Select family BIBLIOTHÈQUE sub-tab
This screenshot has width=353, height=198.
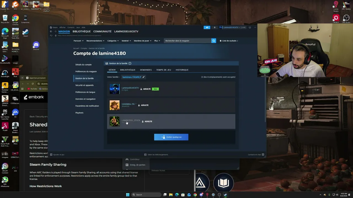(128, 70)
